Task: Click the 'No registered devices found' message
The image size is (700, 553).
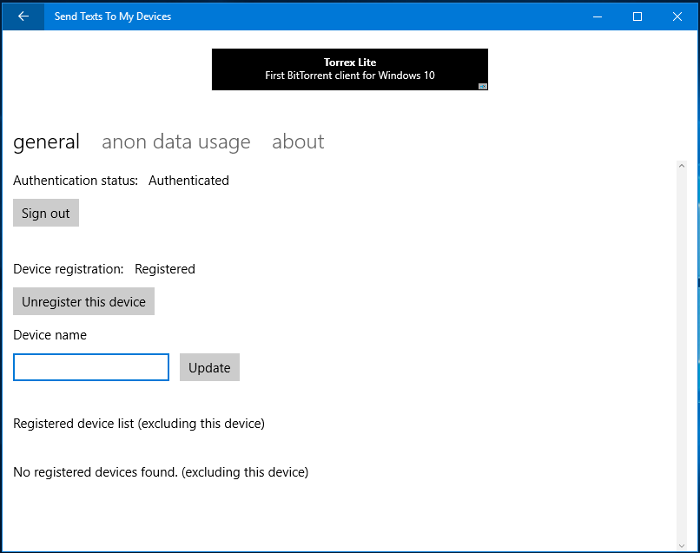Action: tap(161, 472)
